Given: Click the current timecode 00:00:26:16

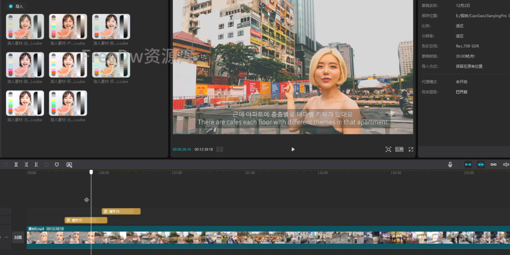Looking at the screenshot, I should pos(182,149).
